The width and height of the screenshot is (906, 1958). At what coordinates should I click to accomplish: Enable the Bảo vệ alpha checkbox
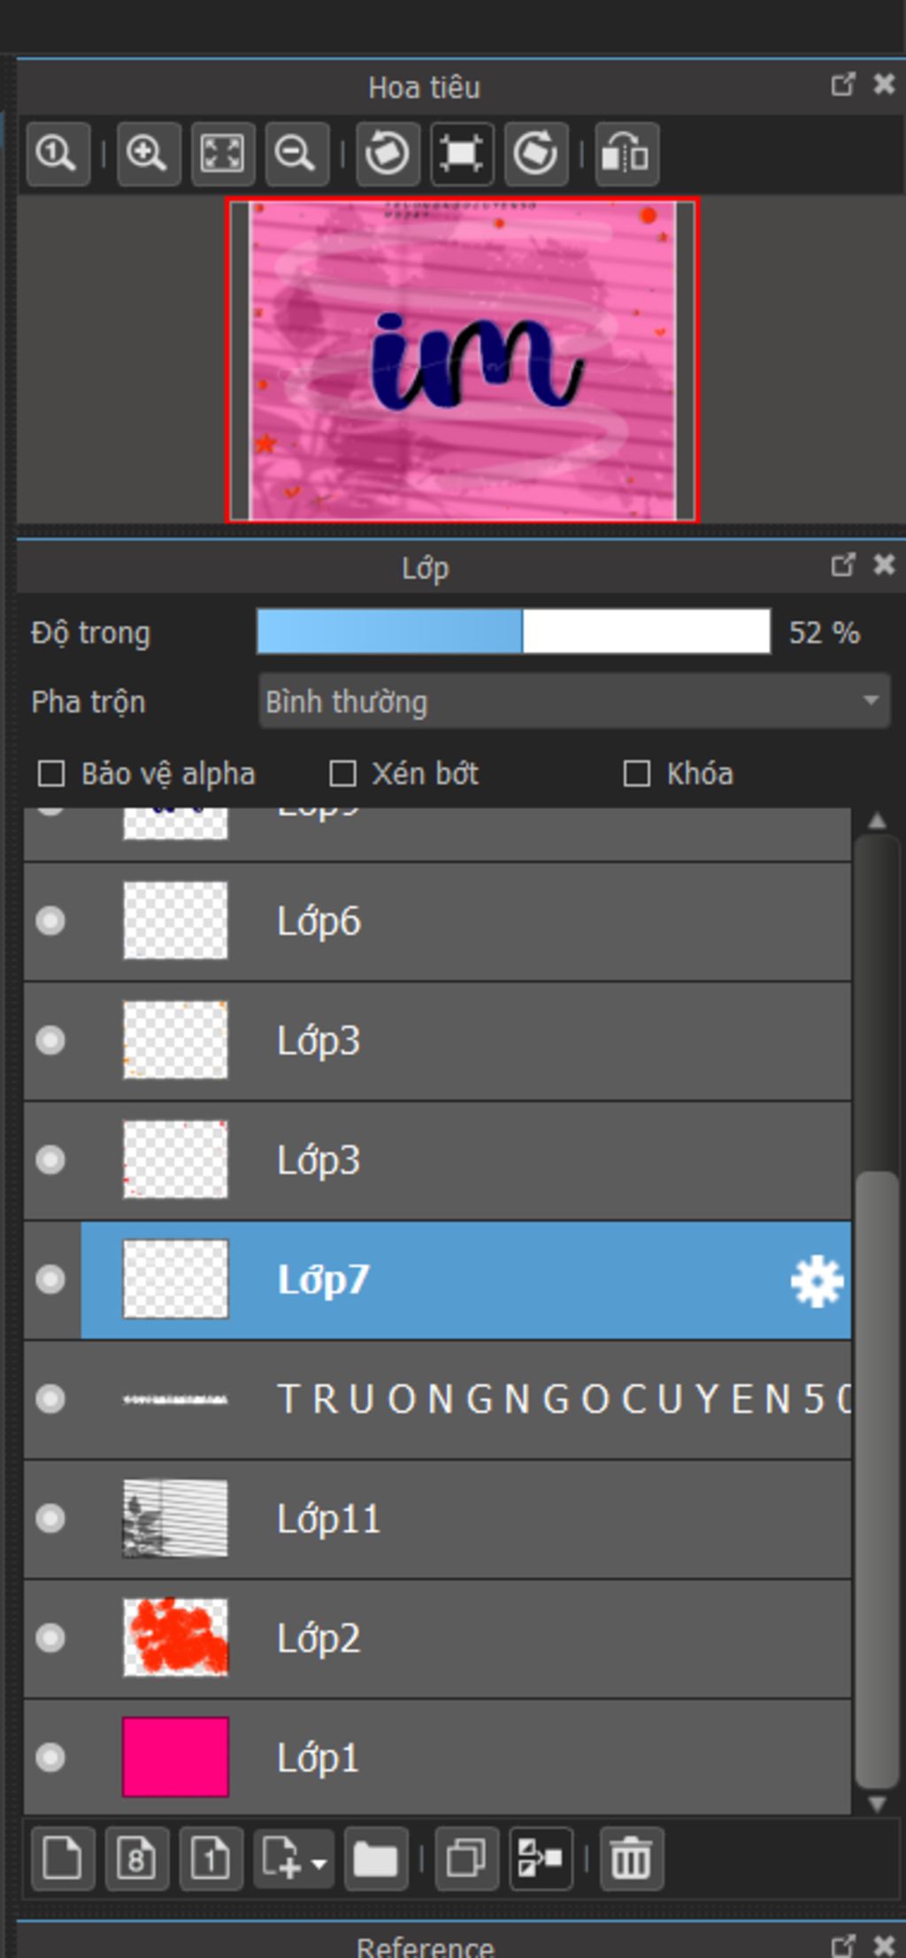tap(51, 774)
